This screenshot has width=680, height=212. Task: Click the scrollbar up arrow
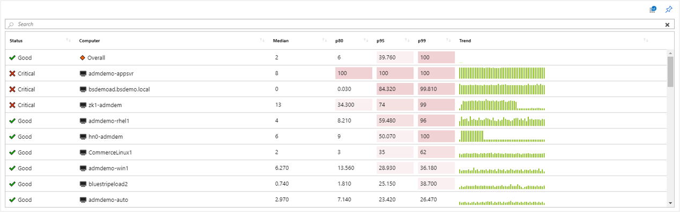670,53
